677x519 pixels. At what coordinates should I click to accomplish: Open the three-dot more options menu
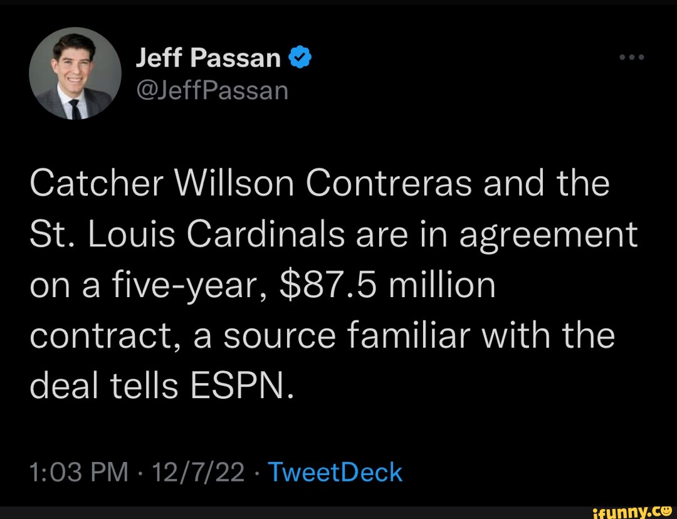631,58
